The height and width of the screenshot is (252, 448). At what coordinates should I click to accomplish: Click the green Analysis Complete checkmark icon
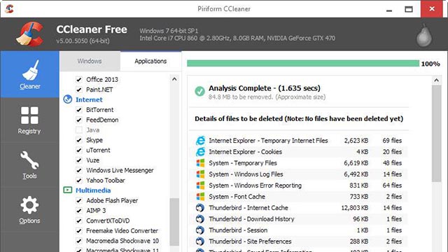(x=199, y=92)
